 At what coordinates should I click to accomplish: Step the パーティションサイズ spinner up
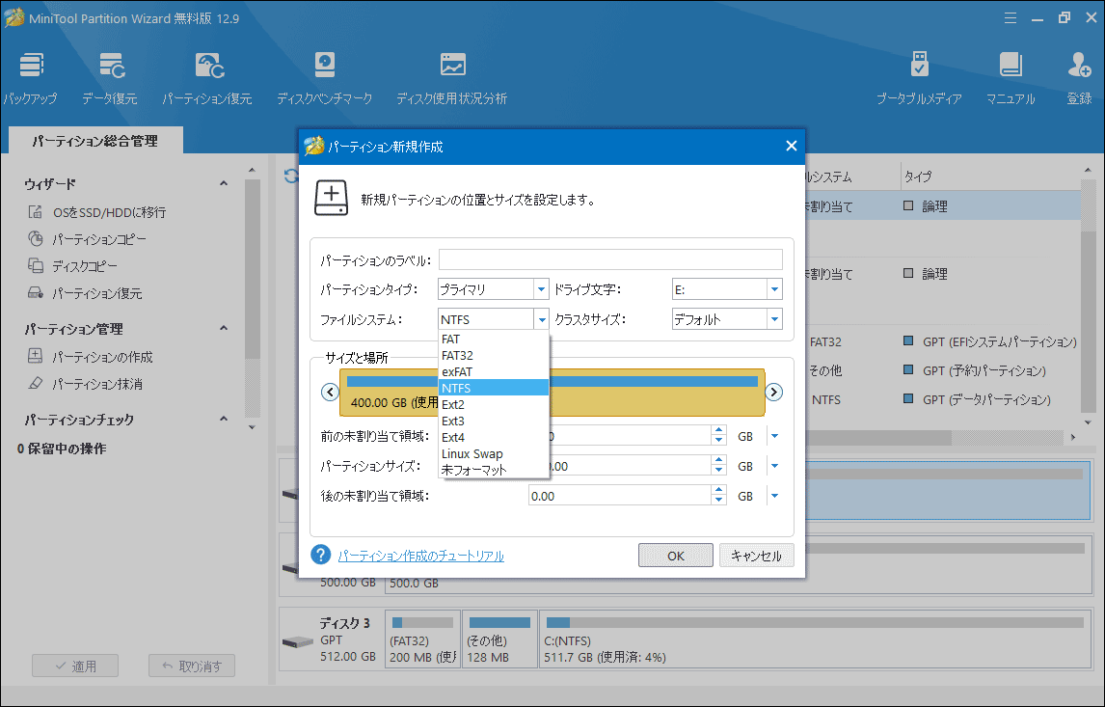point(718,460)
